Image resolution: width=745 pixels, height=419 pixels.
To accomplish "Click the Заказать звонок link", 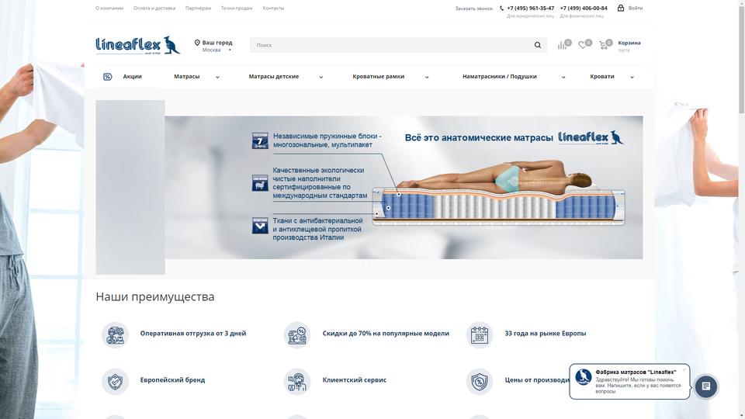I will point(473,9).
